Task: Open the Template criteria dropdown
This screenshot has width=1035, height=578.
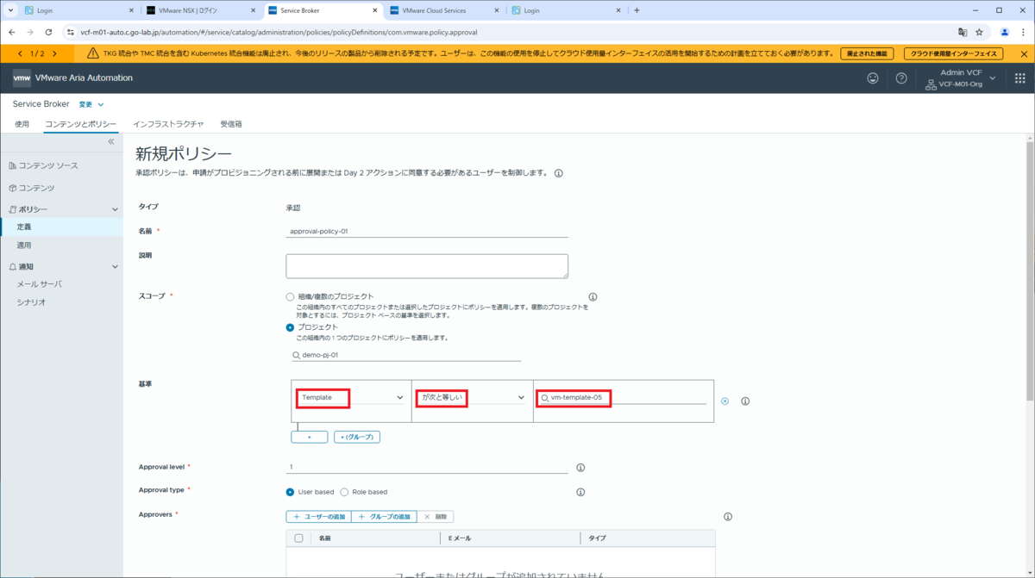Action: click(x=352, y=398)
